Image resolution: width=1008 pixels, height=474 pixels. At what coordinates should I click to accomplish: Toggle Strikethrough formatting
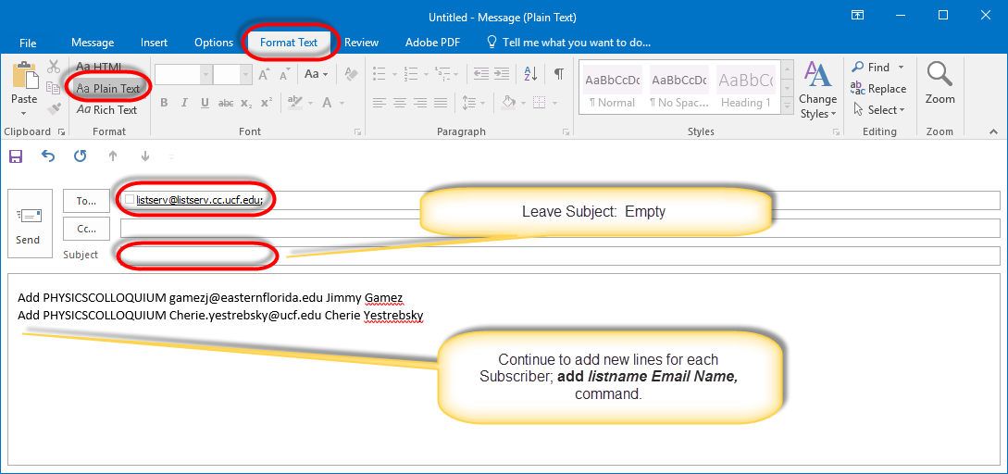point(225,102)
